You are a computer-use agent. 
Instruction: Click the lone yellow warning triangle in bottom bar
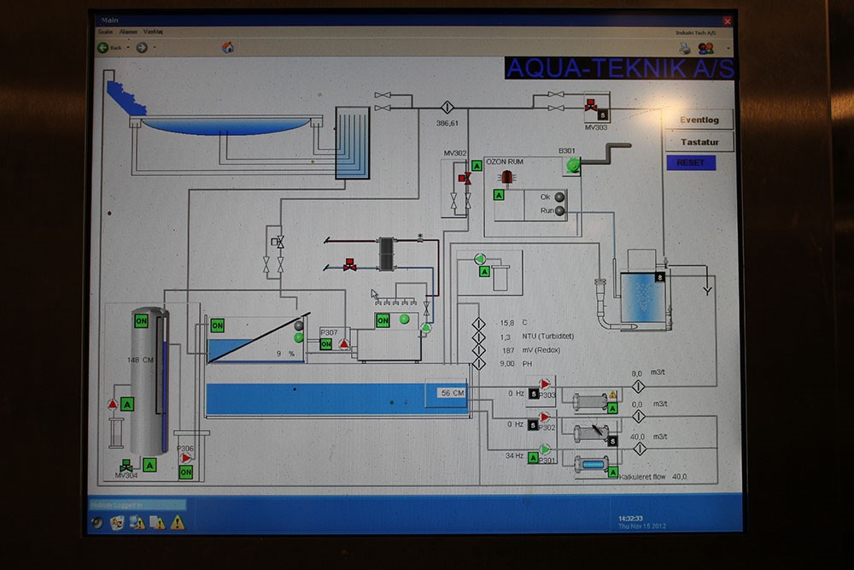click(x=178, y=523)
